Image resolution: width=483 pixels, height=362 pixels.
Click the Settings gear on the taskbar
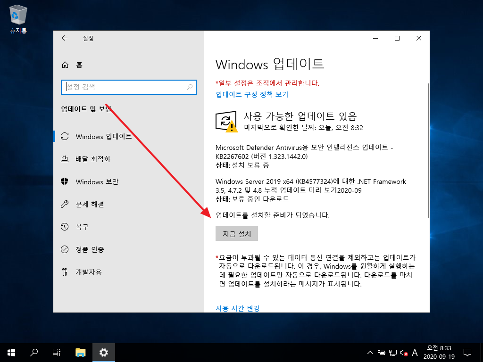(103, 353)
